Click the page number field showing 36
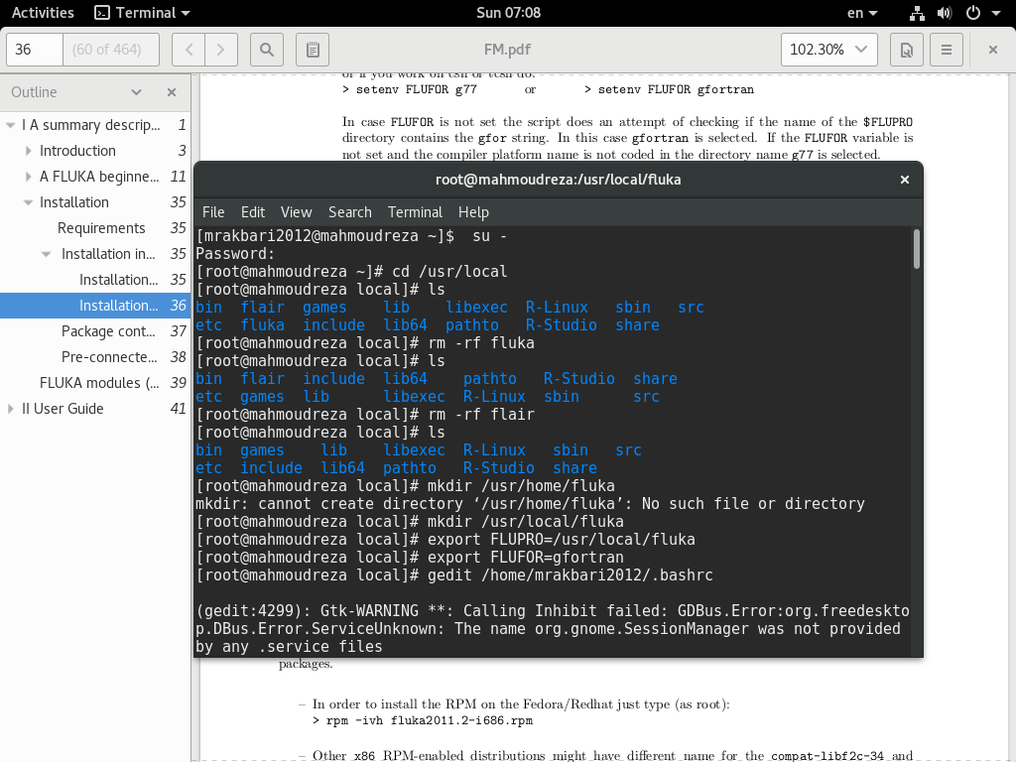Image resolution: width=1016 pixels, height=762 pixels. [35, 50]
